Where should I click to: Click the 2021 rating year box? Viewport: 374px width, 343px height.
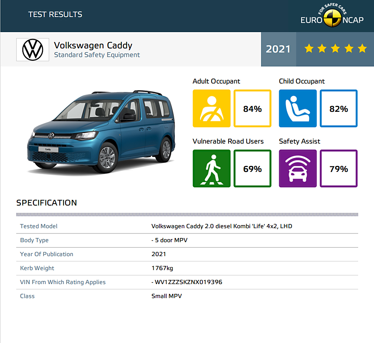(x=278, y=49)
